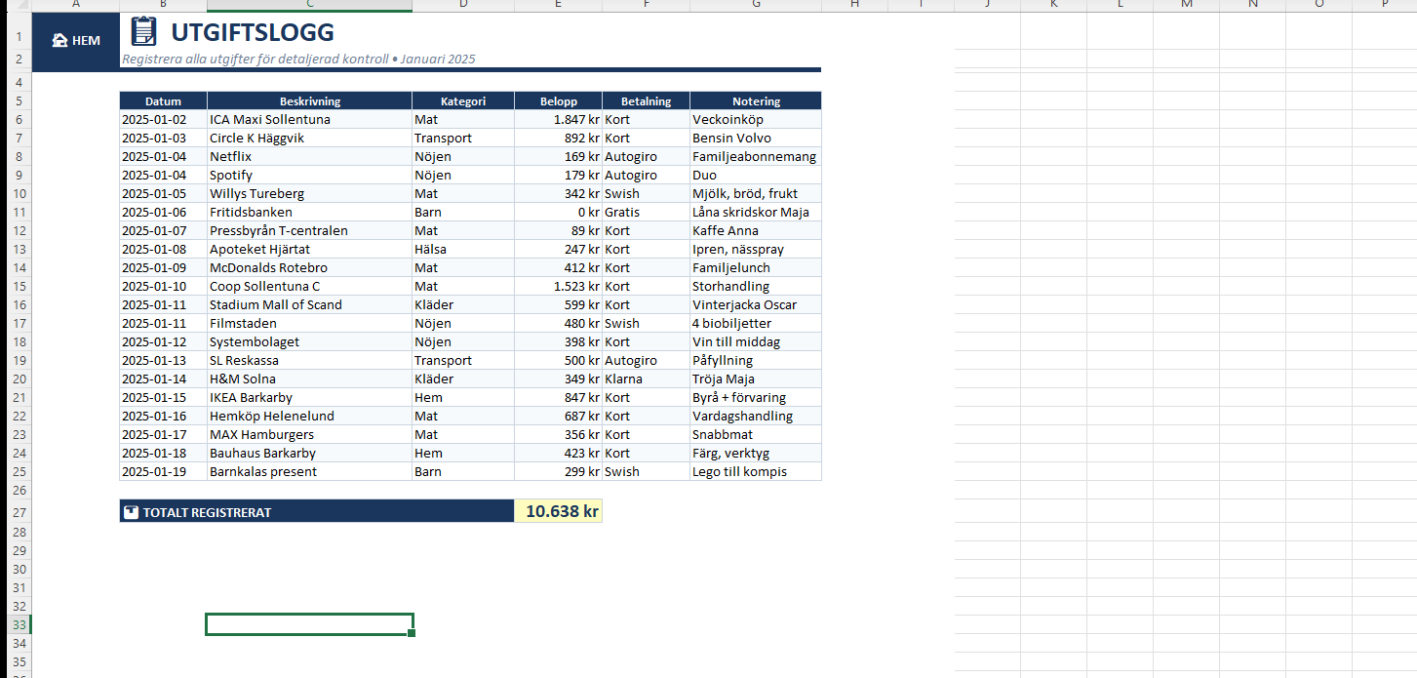Click the TOTALT REGISTRERAT label
Image resolution: width=1417 pixels, height=678 pixels.
207,512
